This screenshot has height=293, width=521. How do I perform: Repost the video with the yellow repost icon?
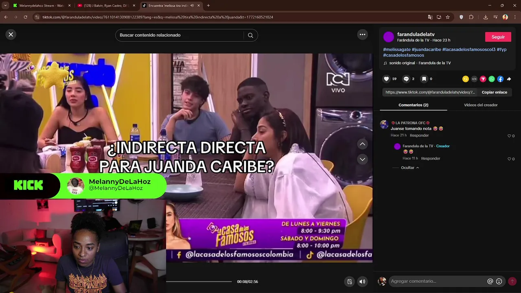click(466, 79)
